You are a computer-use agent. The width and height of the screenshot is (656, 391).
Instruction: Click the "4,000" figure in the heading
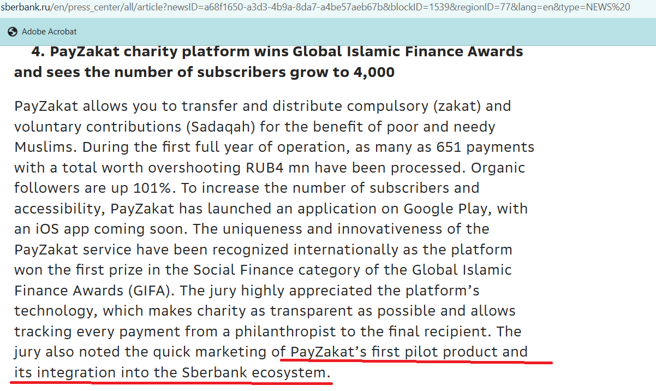[372, 72]
